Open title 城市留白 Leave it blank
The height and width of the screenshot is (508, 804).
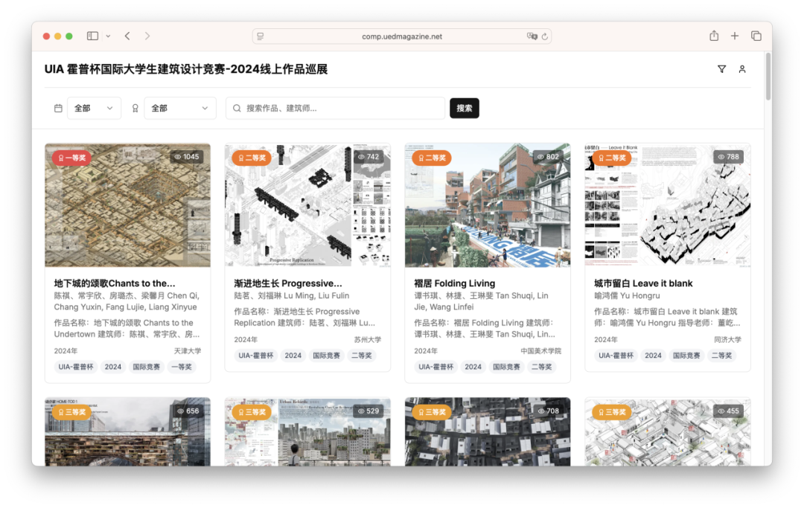pos(643,283)
